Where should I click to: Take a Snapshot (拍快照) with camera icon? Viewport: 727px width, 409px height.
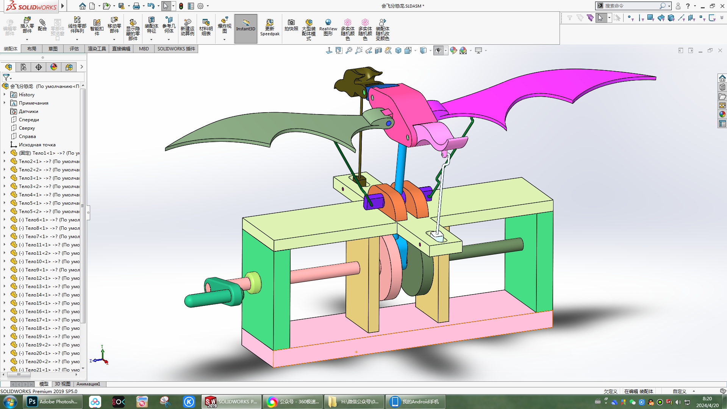291,25
